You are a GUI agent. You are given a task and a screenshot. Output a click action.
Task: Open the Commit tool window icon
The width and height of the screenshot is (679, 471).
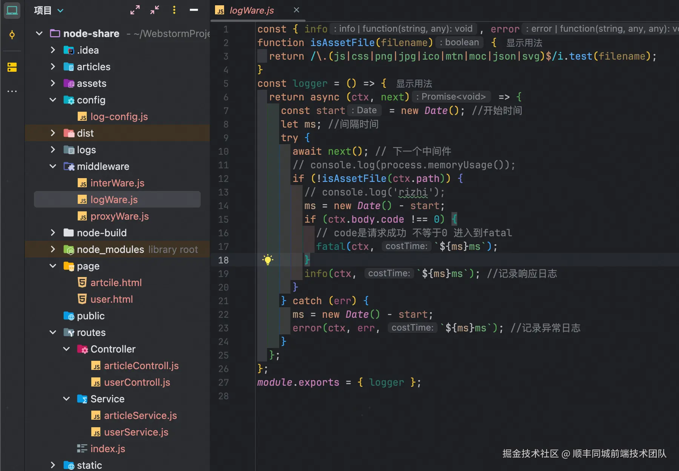(x=12, y=35)
